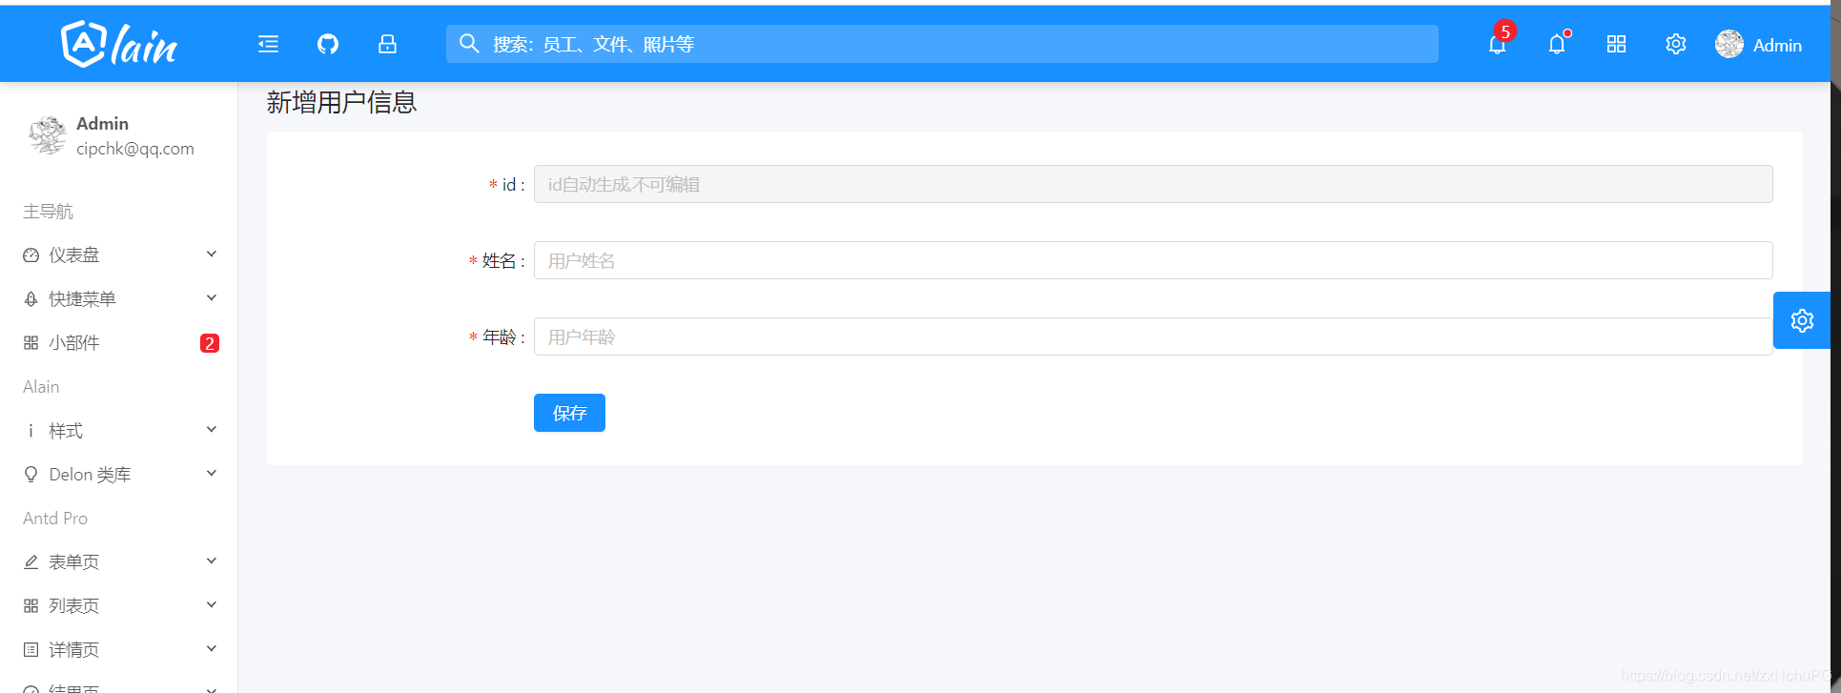Click the 保存 save button
1841x693 pixels.
[569, 413]
